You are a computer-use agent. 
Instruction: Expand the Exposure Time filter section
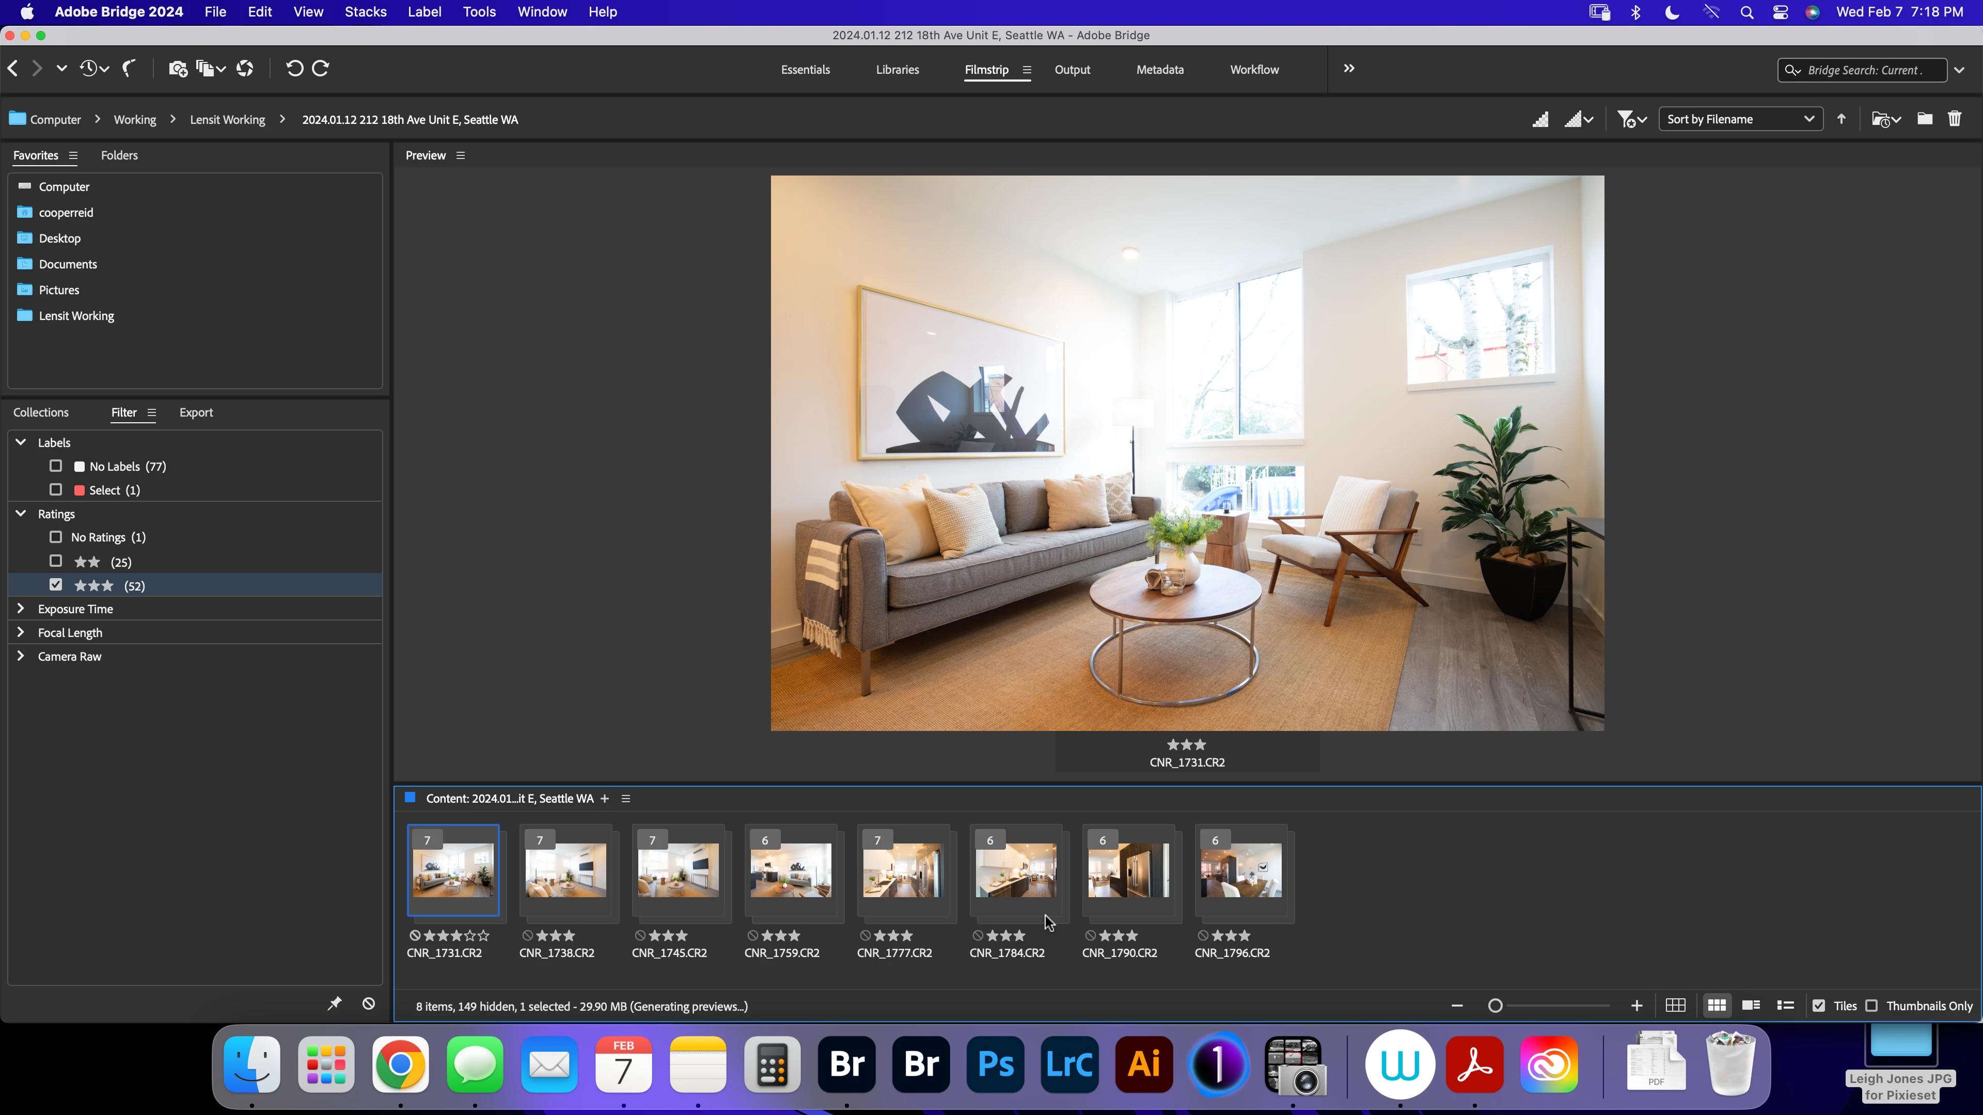point(21,609)
